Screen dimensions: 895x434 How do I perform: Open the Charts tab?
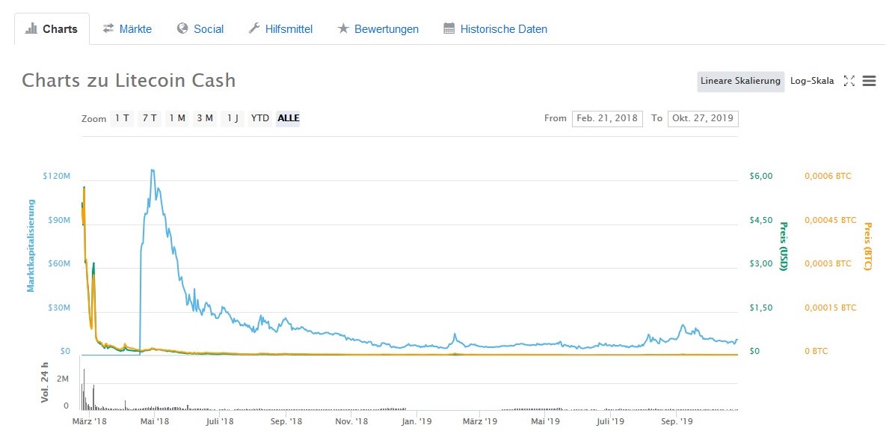[x=52, y=29]
